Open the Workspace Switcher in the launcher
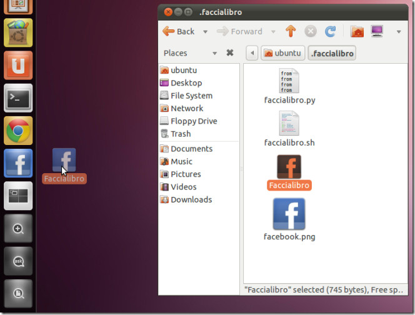415x315 pixels. click(x=18, y=196)
